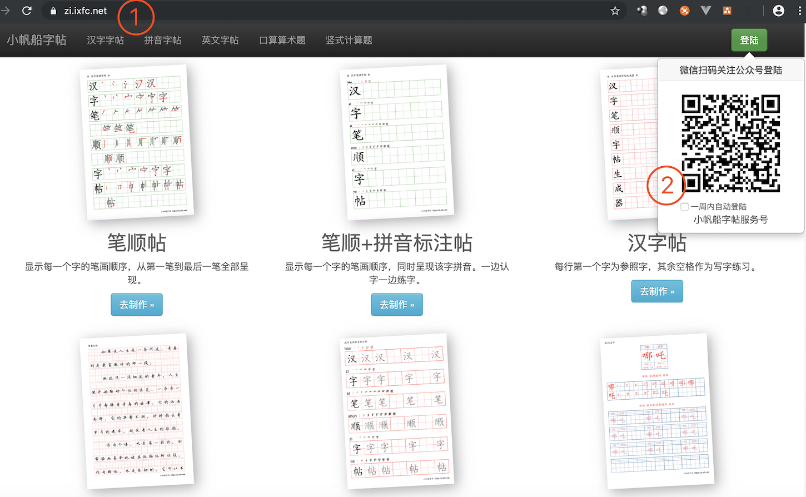Go to the 英文字帖 nav item
The height and width of the screenshot is (497, 806).
pos(220,40)
